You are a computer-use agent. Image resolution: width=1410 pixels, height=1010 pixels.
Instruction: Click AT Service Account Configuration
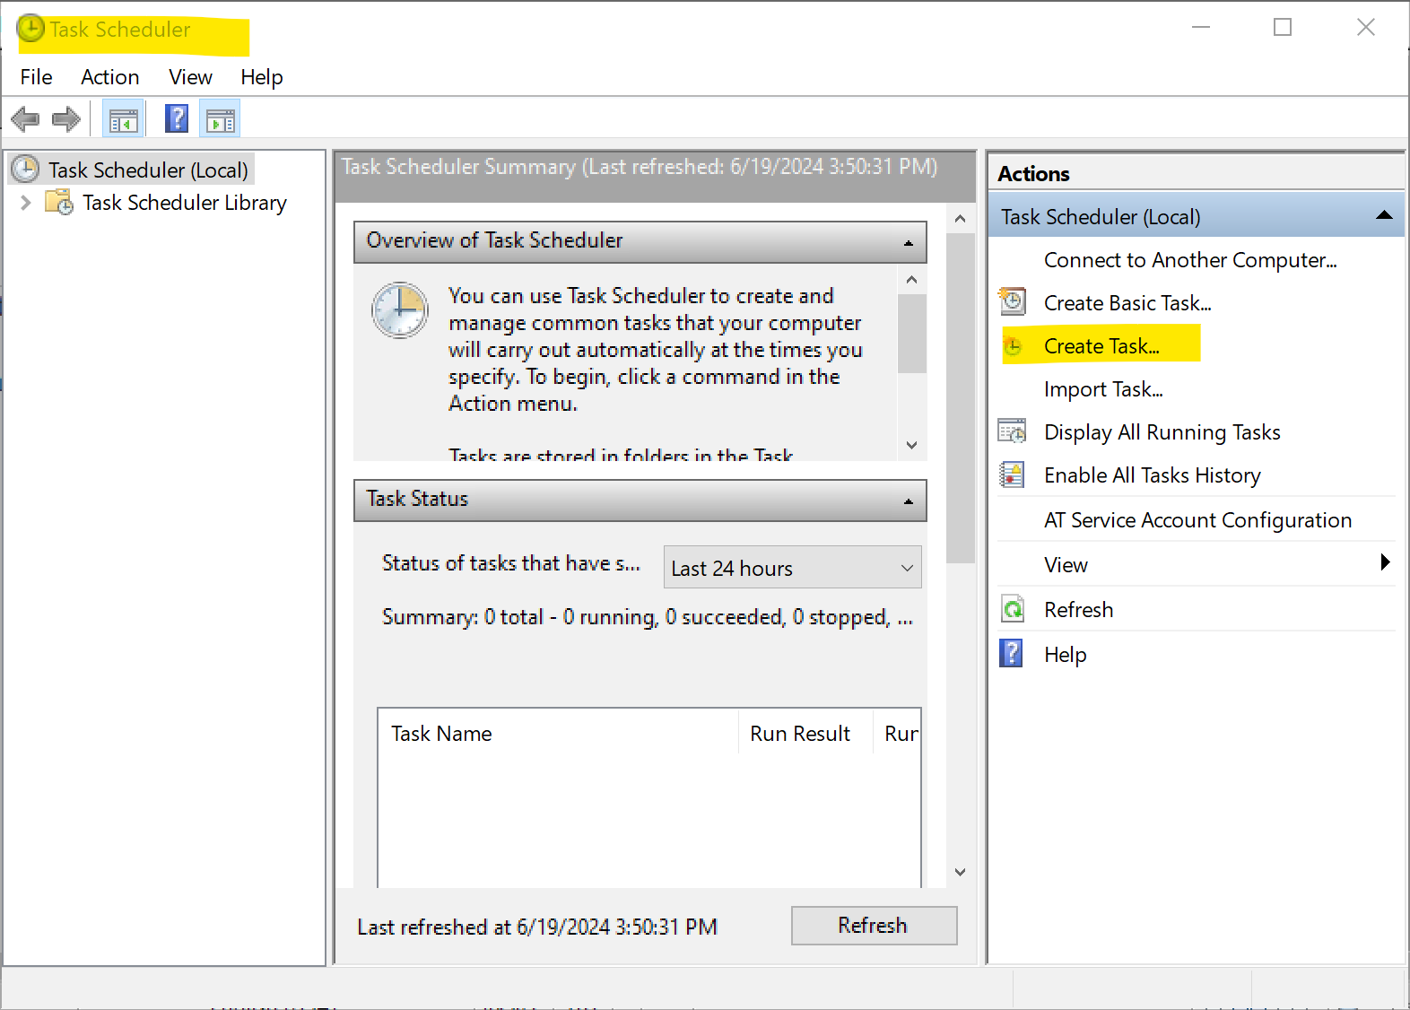click(x=1197, y=520)
